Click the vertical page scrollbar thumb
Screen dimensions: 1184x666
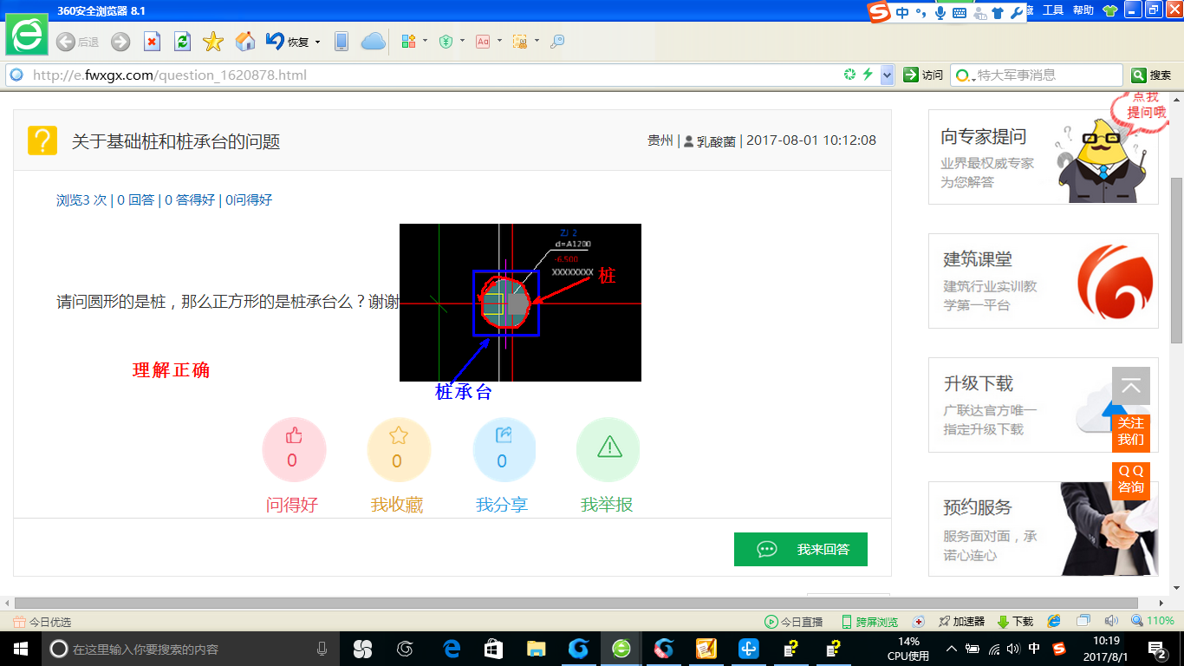click(x=1176, y=259)
